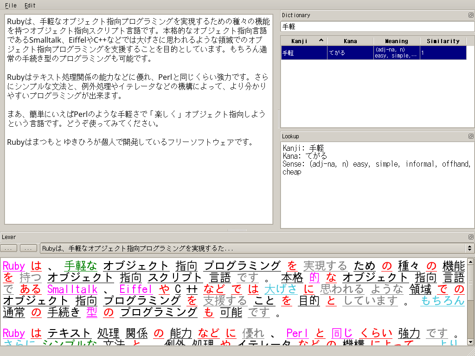Select the token Eiffel in the Lexer
Image resolution: width=475 pixels, height=356 pixels.
[136, 289]
